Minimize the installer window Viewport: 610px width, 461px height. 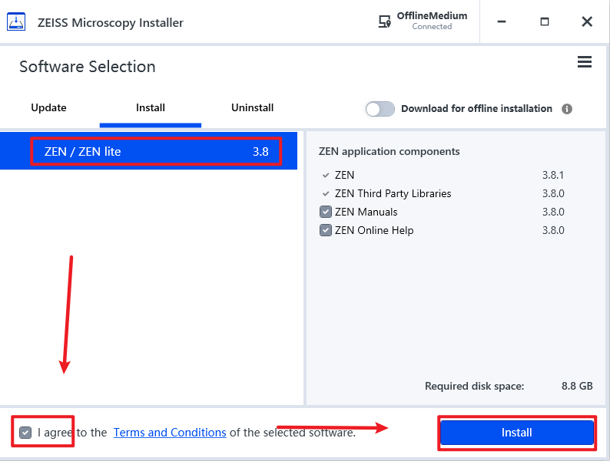point(503,21)
